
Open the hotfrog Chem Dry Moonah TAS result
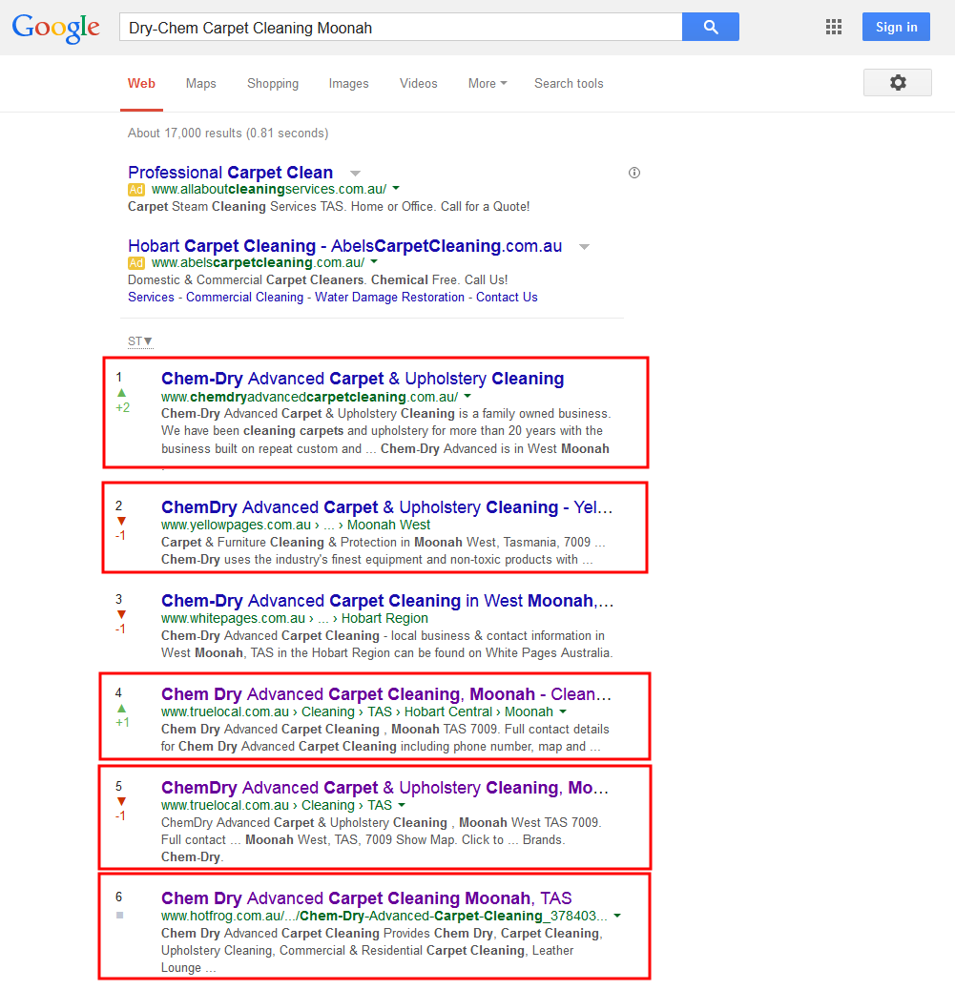(x=366, y=897)
